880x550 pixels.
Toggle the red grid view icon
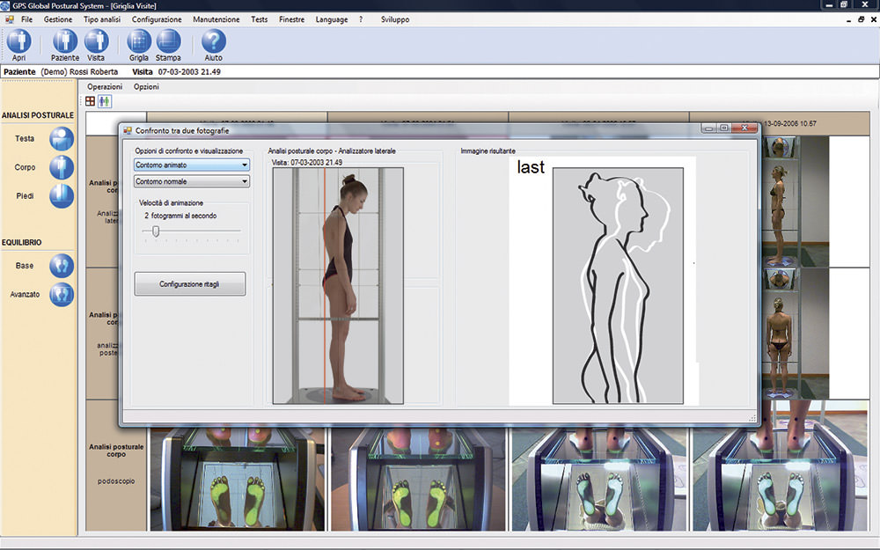click(x=91, y=101)
